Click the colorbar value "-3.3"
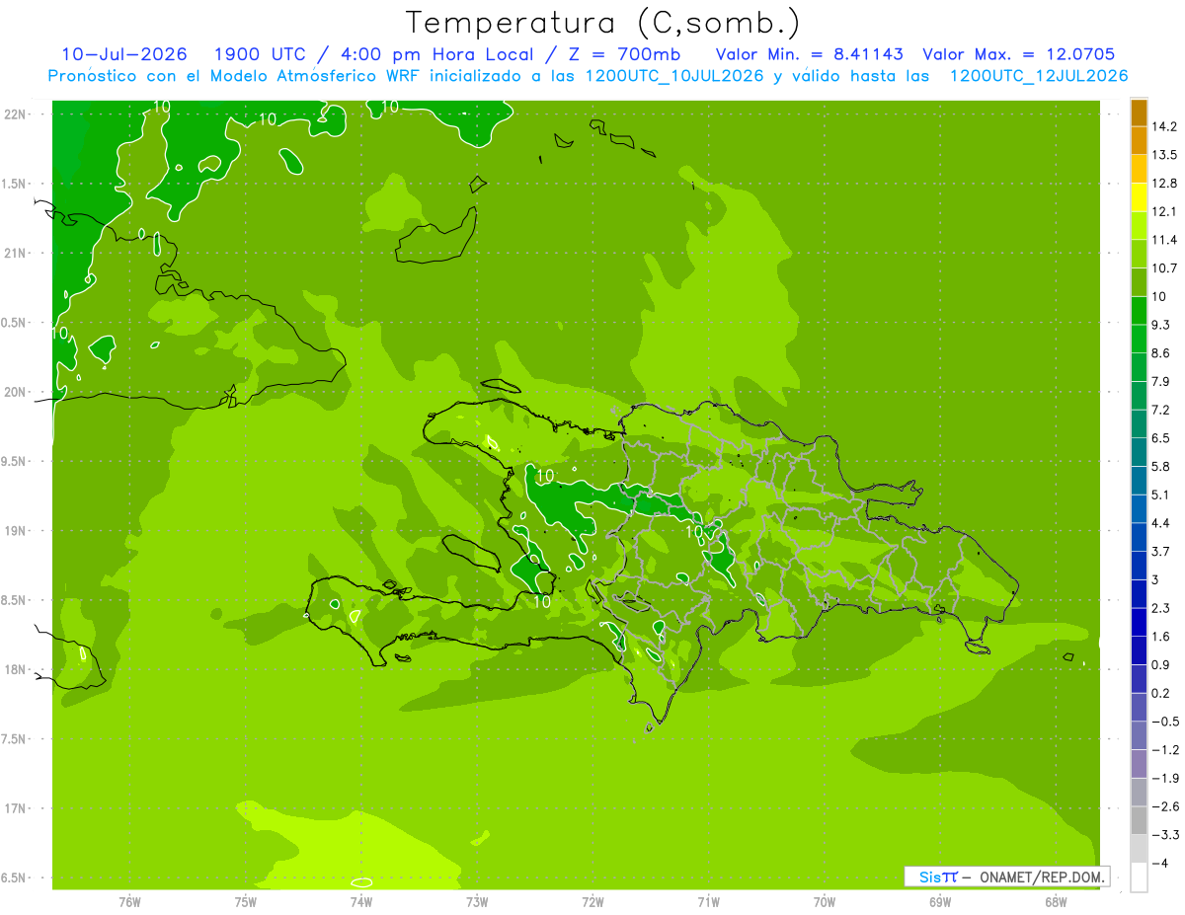Image resolution: width=1185 pixels, height=915 pixels. click(1165, 835)
